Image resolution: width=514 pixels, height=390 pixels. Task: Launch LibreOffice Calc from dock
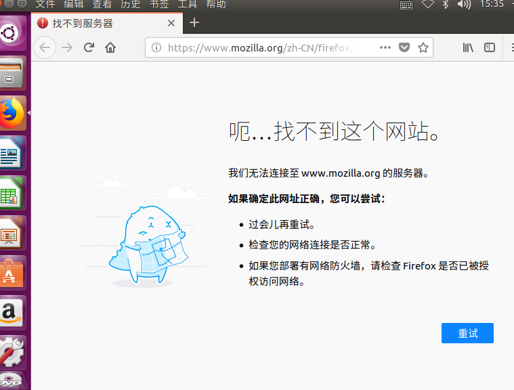tap(12, 193)
